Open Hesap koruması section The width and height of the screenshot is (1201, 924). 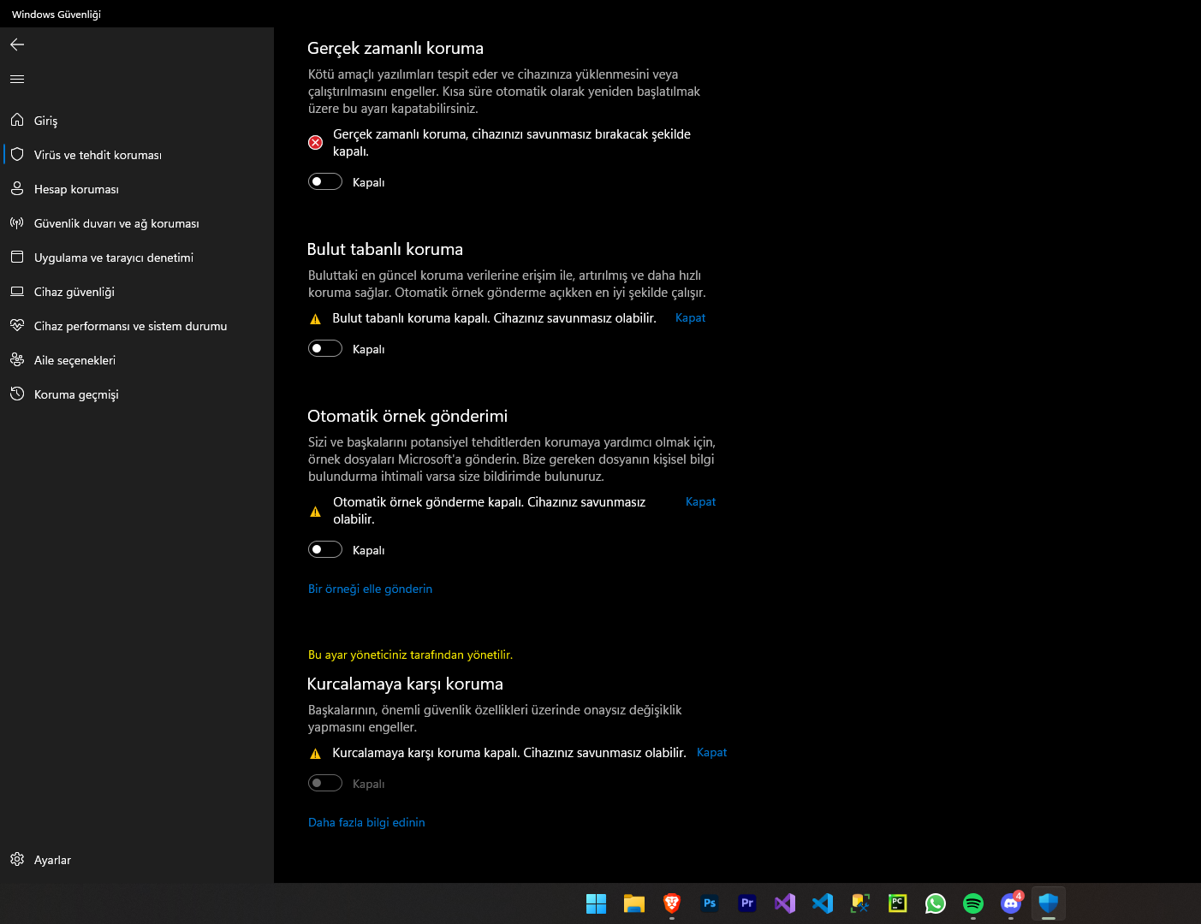[x=137, y=189]
